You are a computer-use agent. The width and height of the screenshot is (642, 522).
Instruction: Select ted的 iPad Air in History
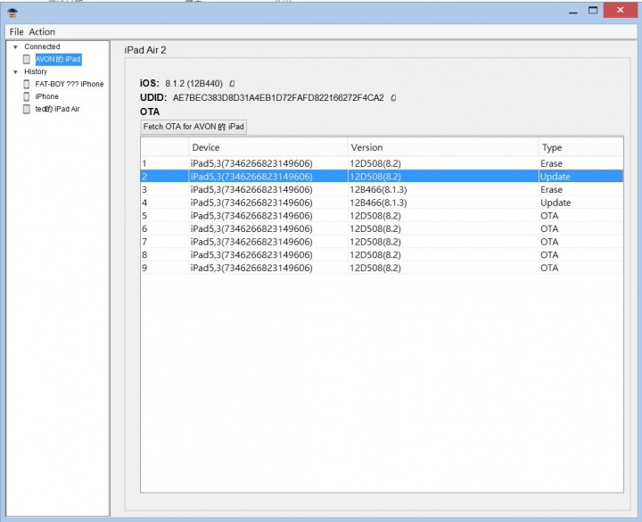point(57,109)
